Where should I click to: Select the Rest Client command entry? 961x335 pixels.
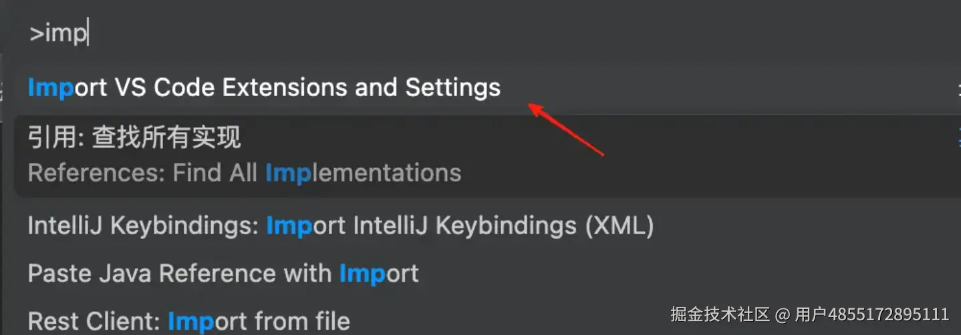pos(188,321)
